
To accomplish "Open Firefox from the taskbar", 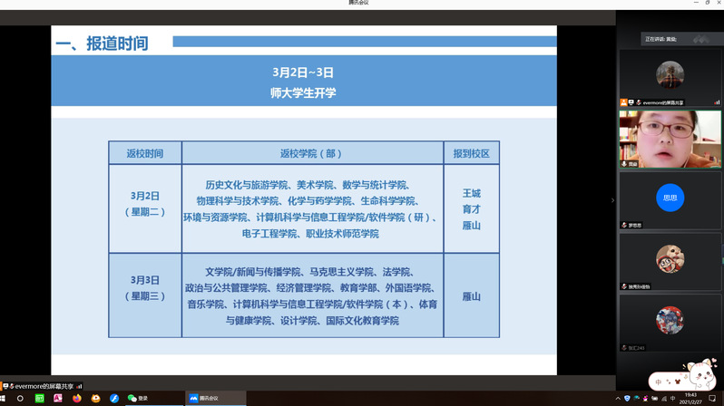I will tap(77, 398).
